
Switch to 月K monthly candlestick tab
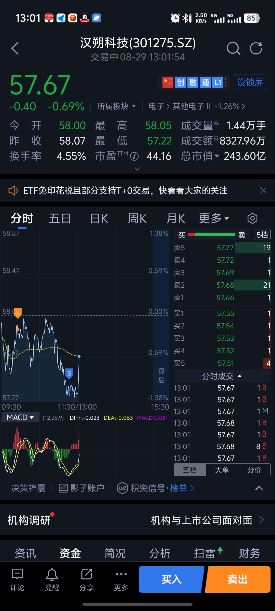point(176,218)
